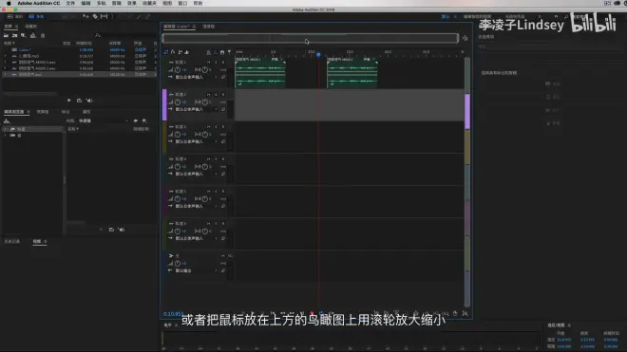Click the open file icon in Files panel
Image resolution: width=627 pixels, height=352 pixels.
coord(6,35)
